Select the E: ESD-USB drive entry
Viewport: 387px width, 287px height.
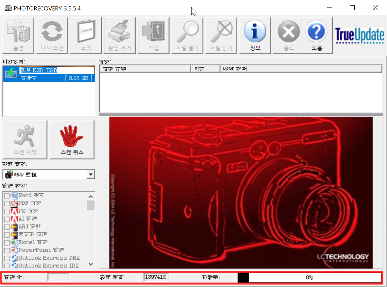coord(49,74)
